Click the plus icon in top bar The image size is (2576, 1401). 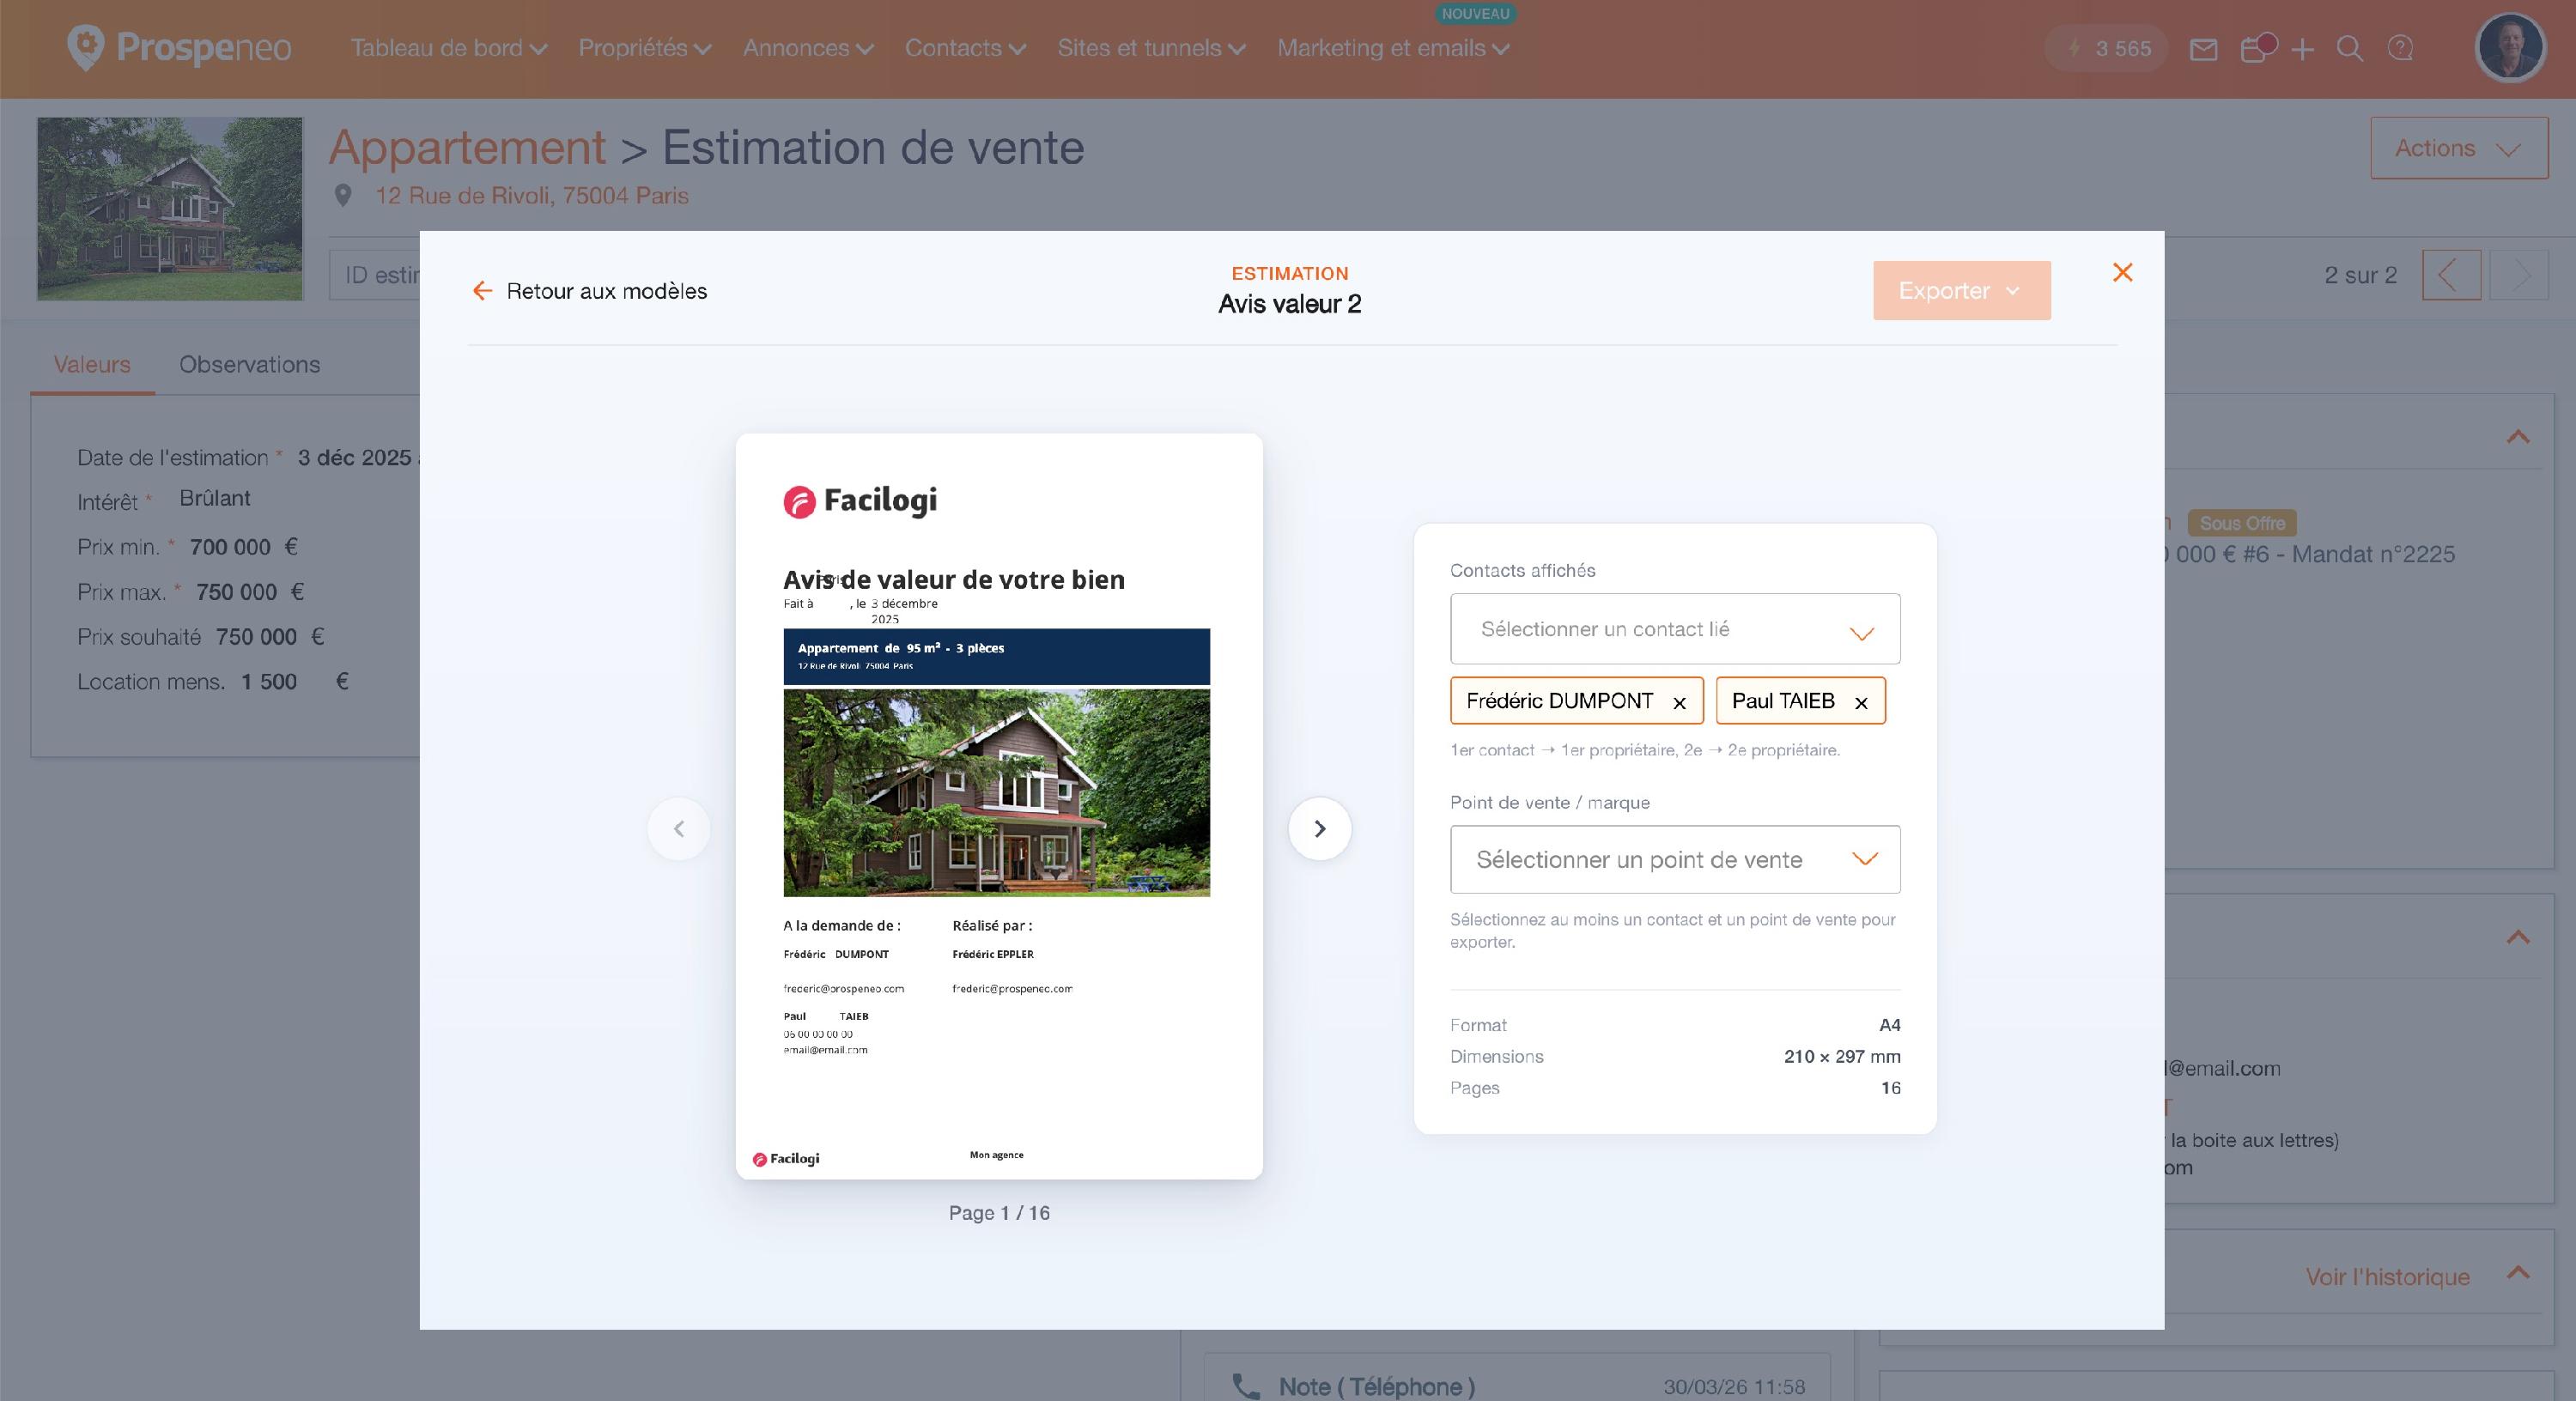(2302, 49)
